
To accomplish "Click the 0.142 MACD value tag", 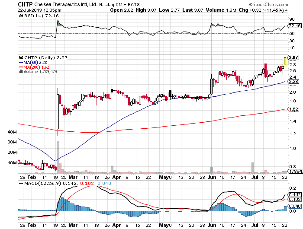I will 295,195.
